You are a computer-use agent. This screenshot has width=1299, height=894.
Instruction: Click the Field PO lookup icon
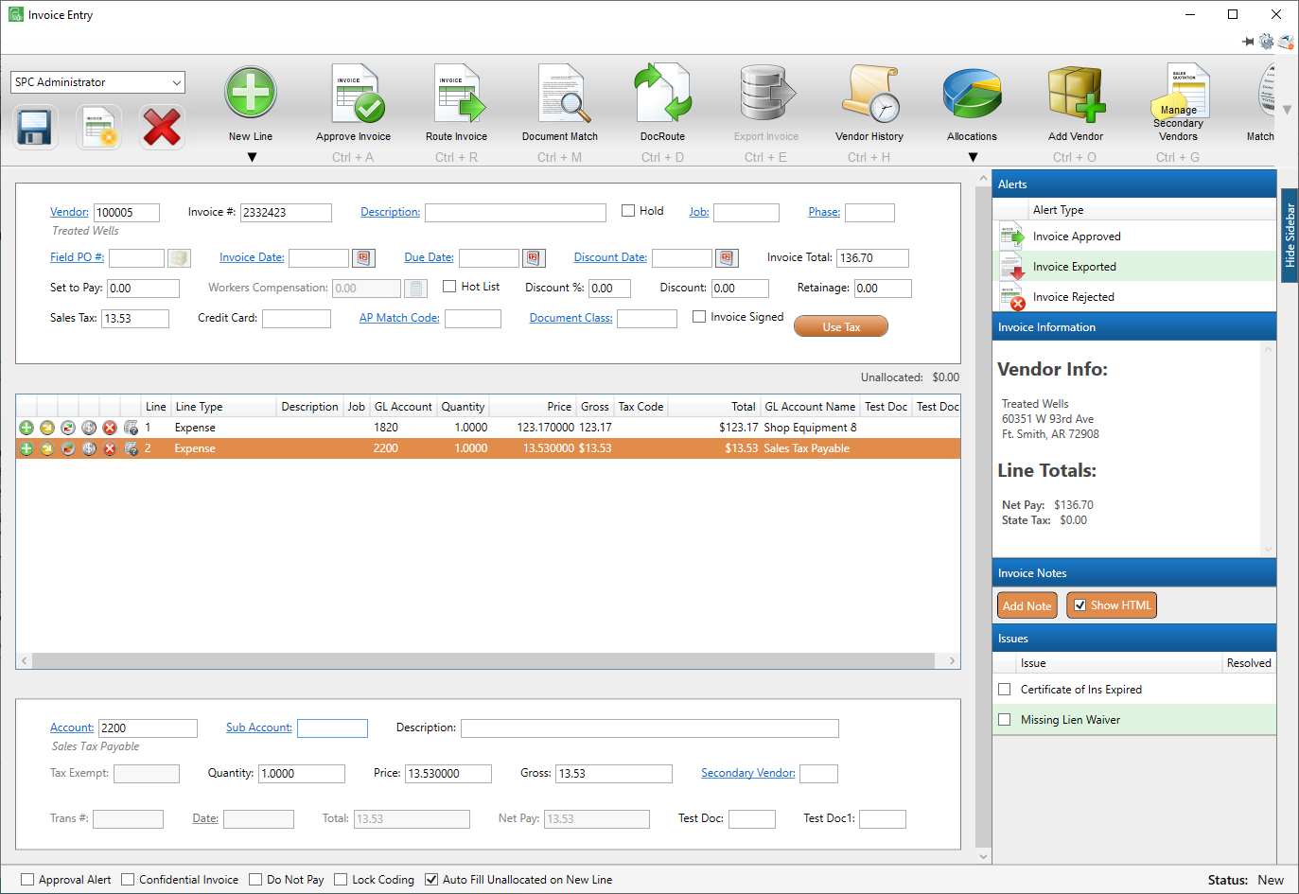pos(179,257)
